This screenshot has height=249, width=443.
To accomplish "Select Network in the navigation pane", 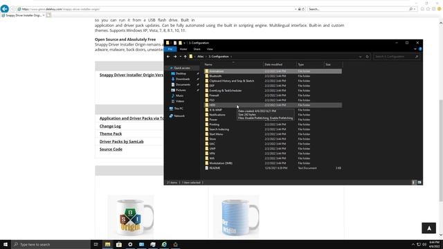I will pos(179,116).
